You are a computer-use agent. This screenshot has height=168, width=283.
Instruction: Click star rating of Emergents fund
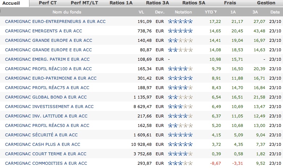180,31
